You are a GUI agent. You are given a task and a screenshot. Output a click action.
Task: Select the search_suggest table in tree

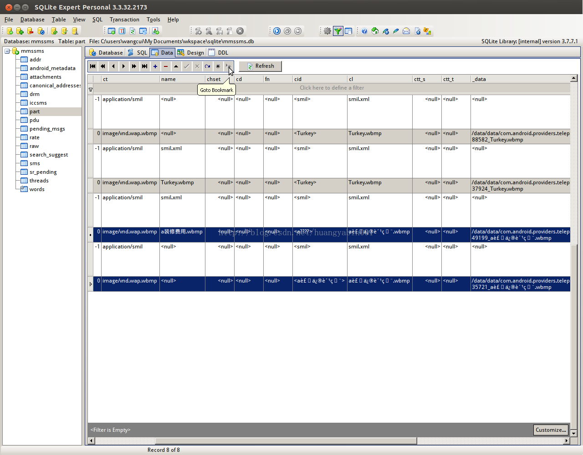(49, 155)
